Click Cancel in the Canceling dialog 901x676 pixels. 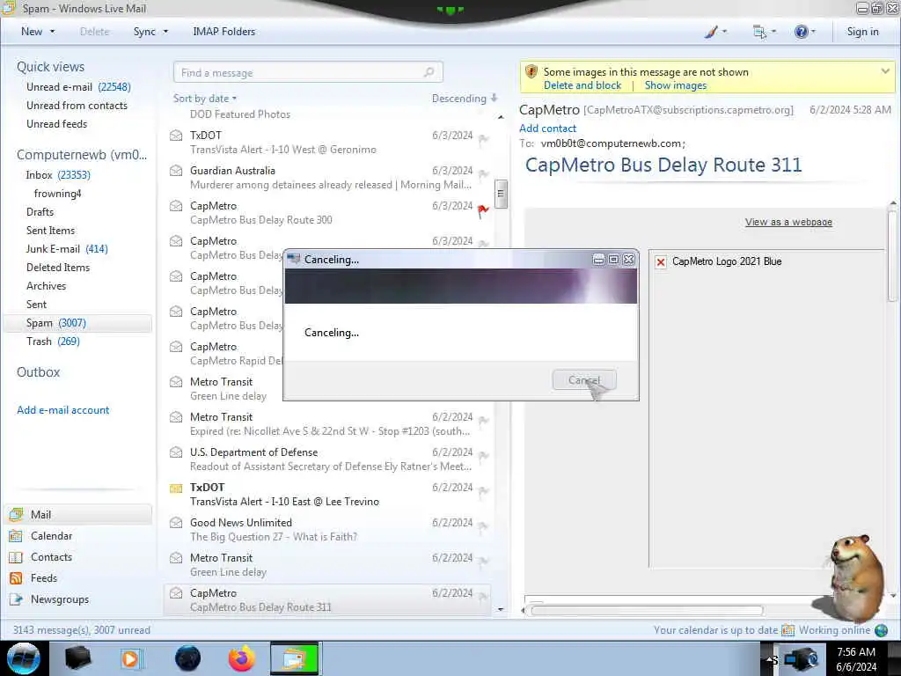(584, 380)
